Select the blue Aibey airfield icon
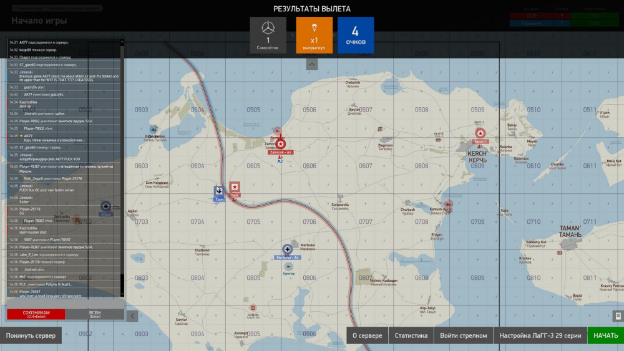This screenshot has height=351, width=624. pyautogui.click(x=105, y=206)
